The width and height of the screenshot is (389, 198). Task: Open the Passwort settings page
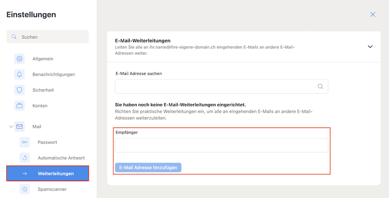coord(47,142)
